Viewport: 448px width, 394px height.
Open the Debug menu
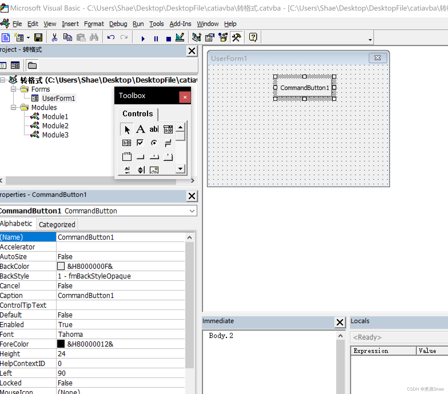tap(118, 24)
